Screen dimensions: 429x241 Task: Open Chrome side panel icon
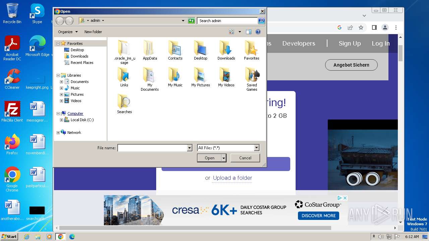374,27
